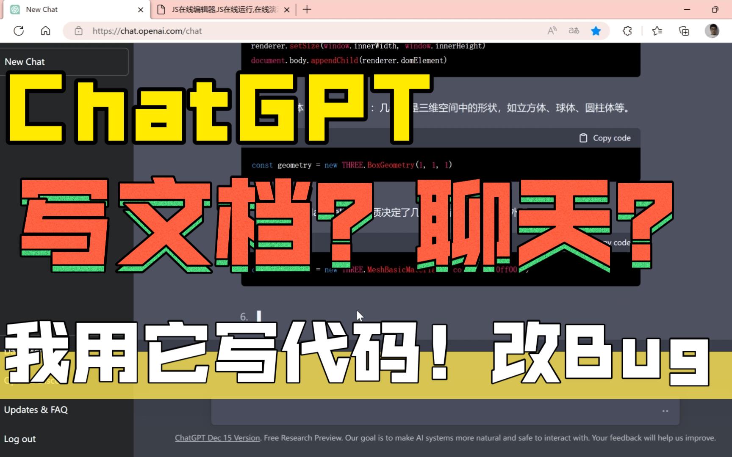Open the Favorites list icon

[x=657, y=31]
